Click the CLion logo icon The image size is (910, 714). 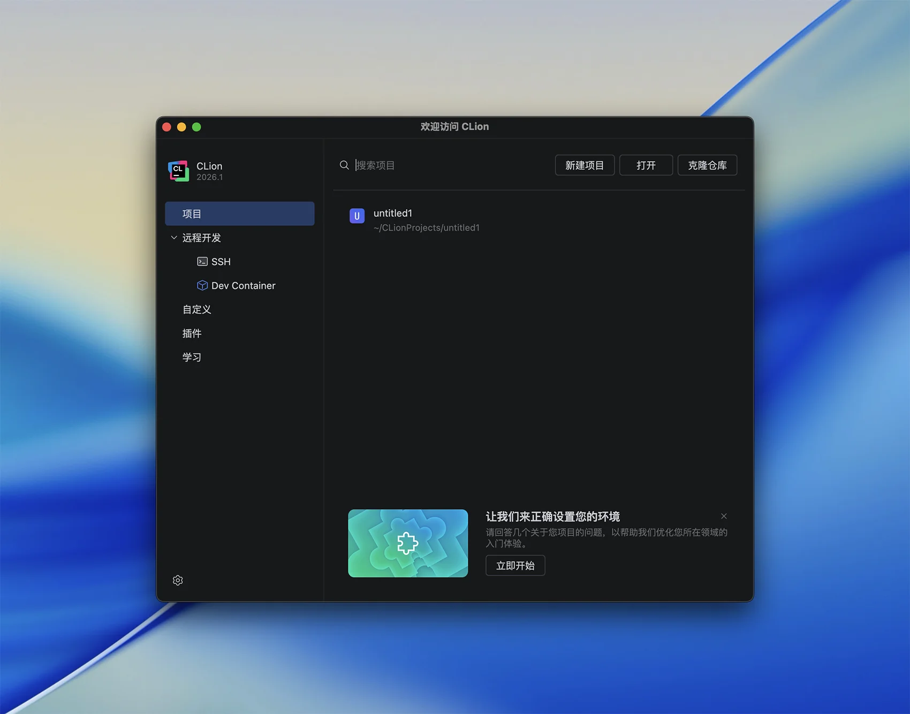tap(178, 171)
